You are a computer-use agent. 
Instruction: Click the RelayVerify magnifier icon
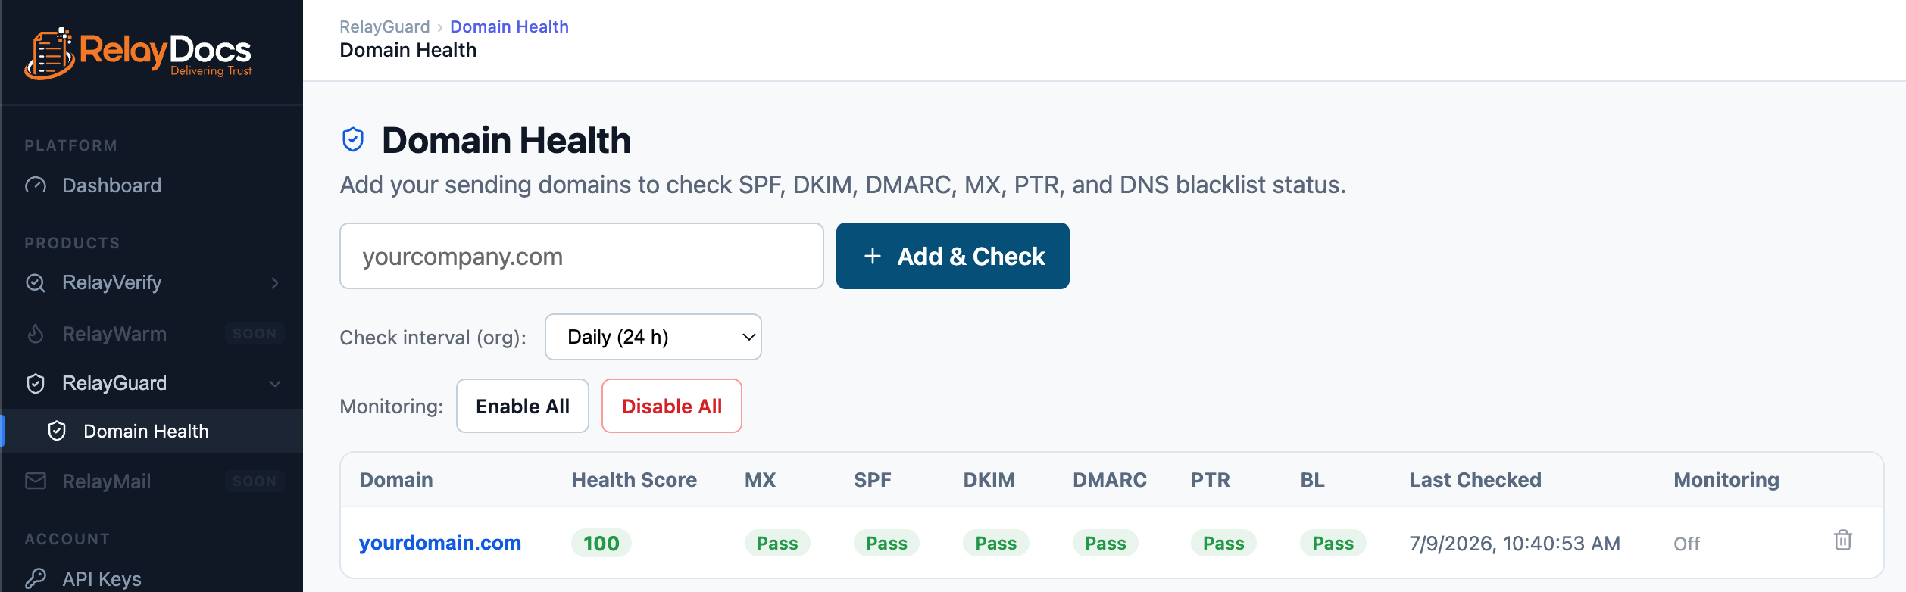[36, 283]
